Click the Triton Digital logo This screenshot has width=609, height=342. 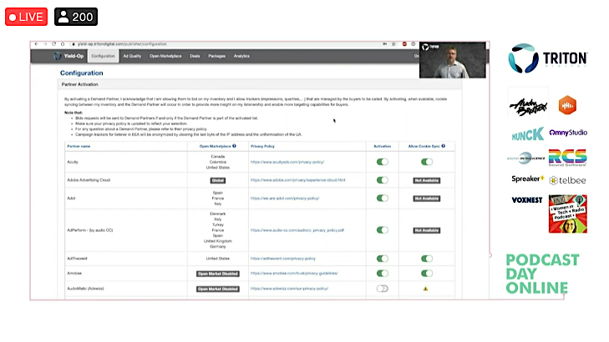[548, 58]
